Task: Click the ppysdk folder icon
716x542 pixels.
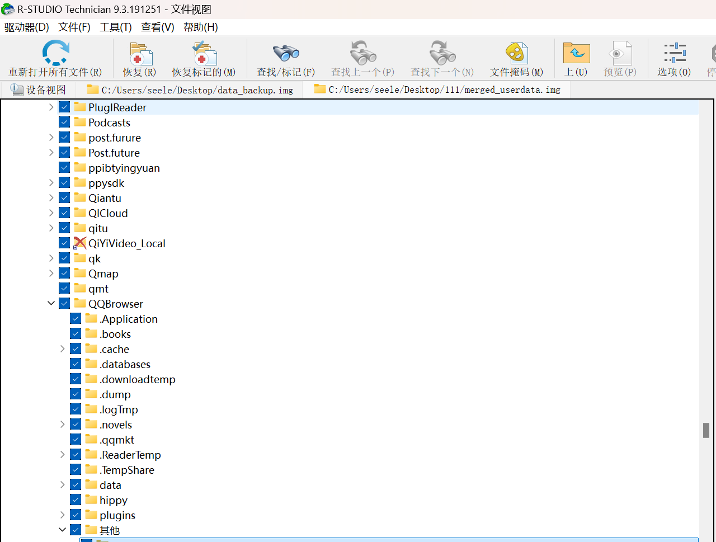Action: pyautogui.click(x=79, y=182)
